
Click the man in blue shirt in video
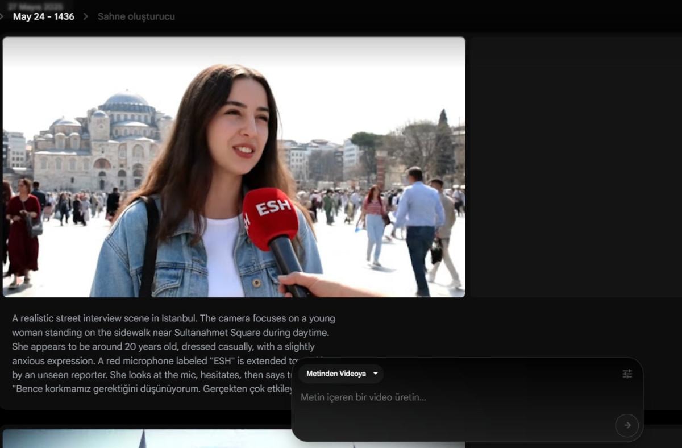coord(419,227)
